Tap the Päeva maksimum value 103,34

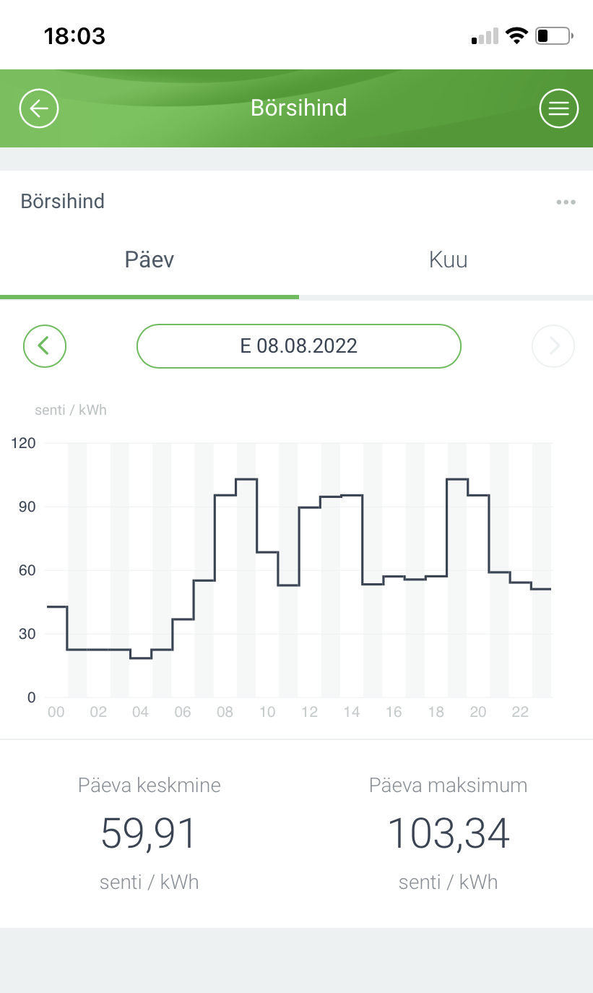coord(449,833)
